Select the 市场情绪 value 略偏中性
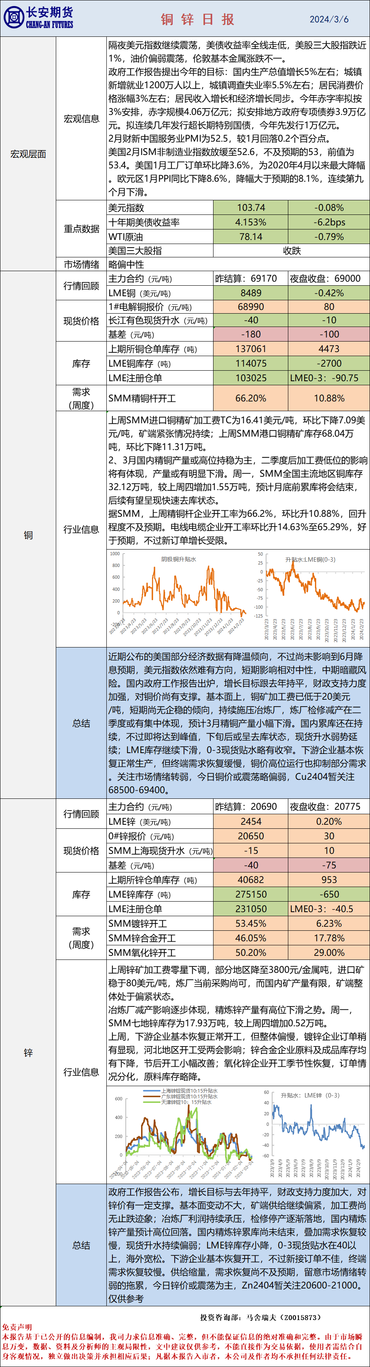This screenshot has width=370, height=1367. pyautogui.click(x=126, y=264)
